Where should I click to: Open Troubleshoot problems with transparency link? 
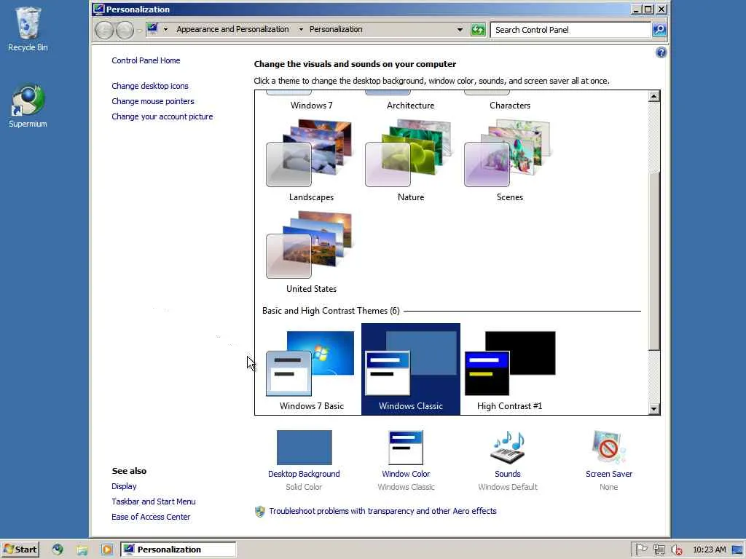click(382, 511)
